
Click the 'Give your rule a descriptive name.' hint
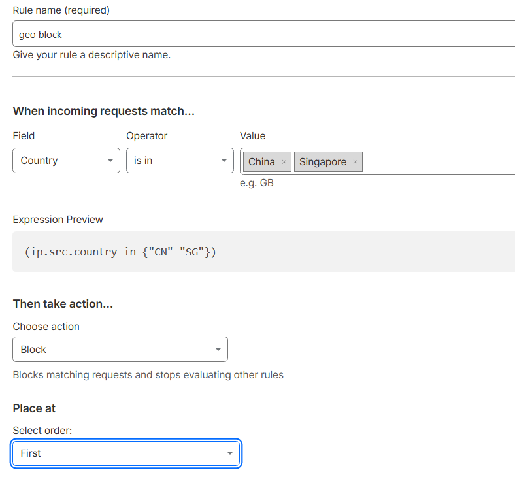point(91,55)
